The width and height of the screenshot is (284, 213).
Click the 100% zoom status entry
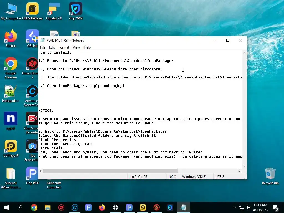click(172, 177)
